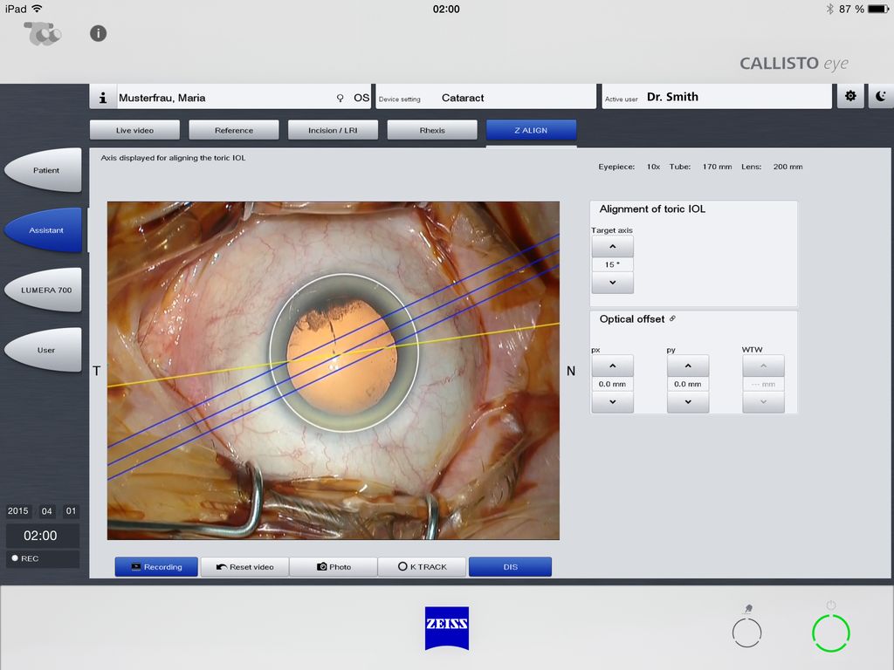The image size is (894, 670).
Task: Increase py optical offset value
Action: pos(688,365)
